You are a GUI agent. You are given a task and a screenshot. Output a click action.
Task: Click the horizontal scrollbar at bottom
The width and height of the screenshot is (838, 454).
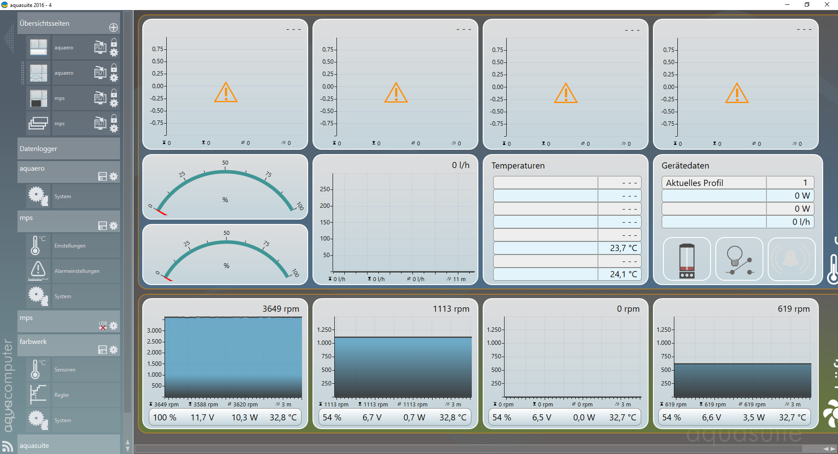pyautogui.click(x=468, y=449)
